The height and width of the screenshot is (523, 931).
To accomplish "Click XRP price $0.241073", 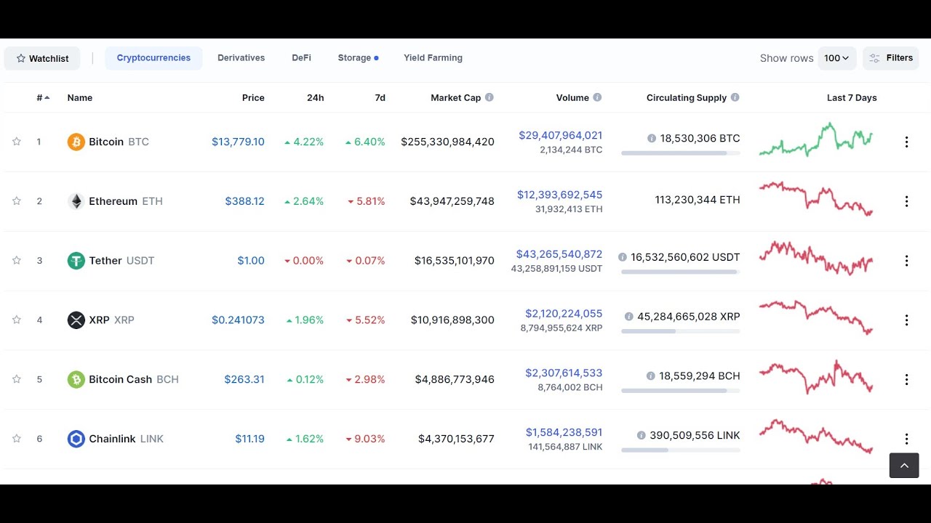I will 238,320.
